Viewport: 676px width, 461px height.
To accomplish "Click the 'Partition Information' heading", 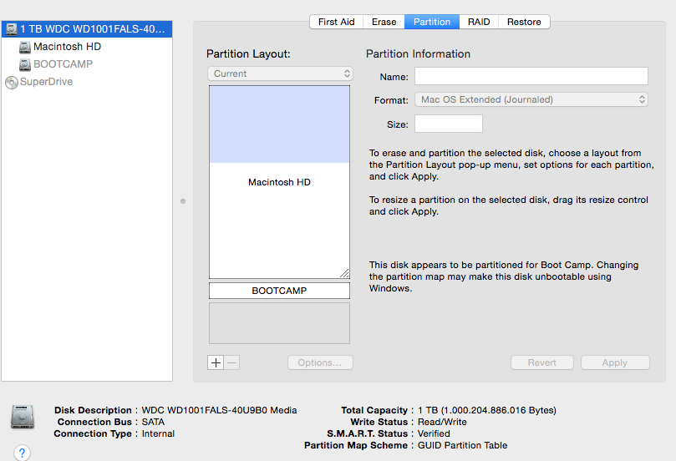I will (418, 53).
